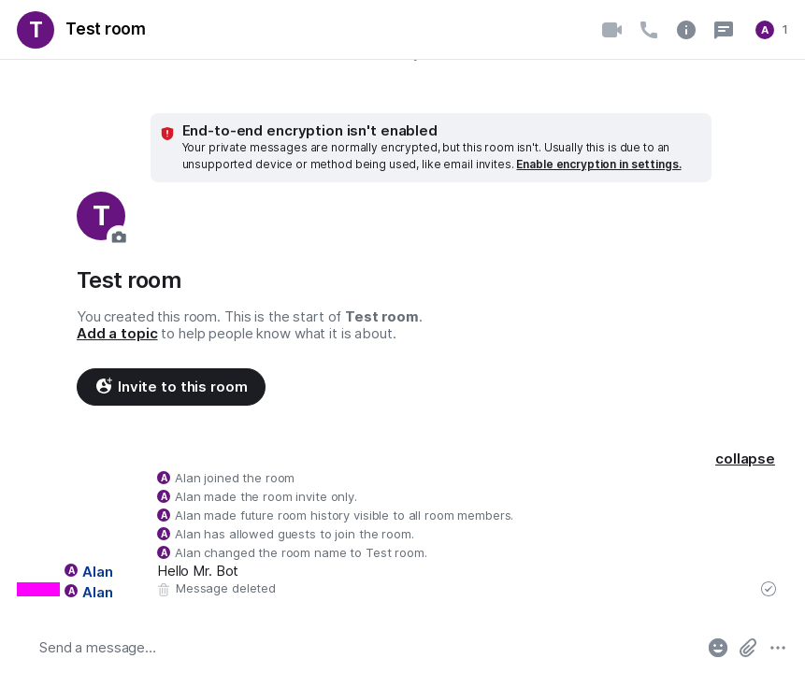Open the Test room header avatar
This screenshot has height=673, width=805.
[36, 30]
